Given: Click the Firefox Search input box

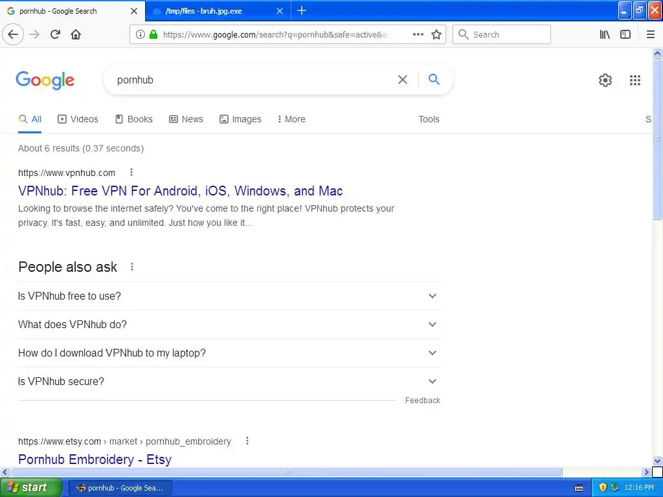Looking at the screenshot, I should click(x=502, y=35).
